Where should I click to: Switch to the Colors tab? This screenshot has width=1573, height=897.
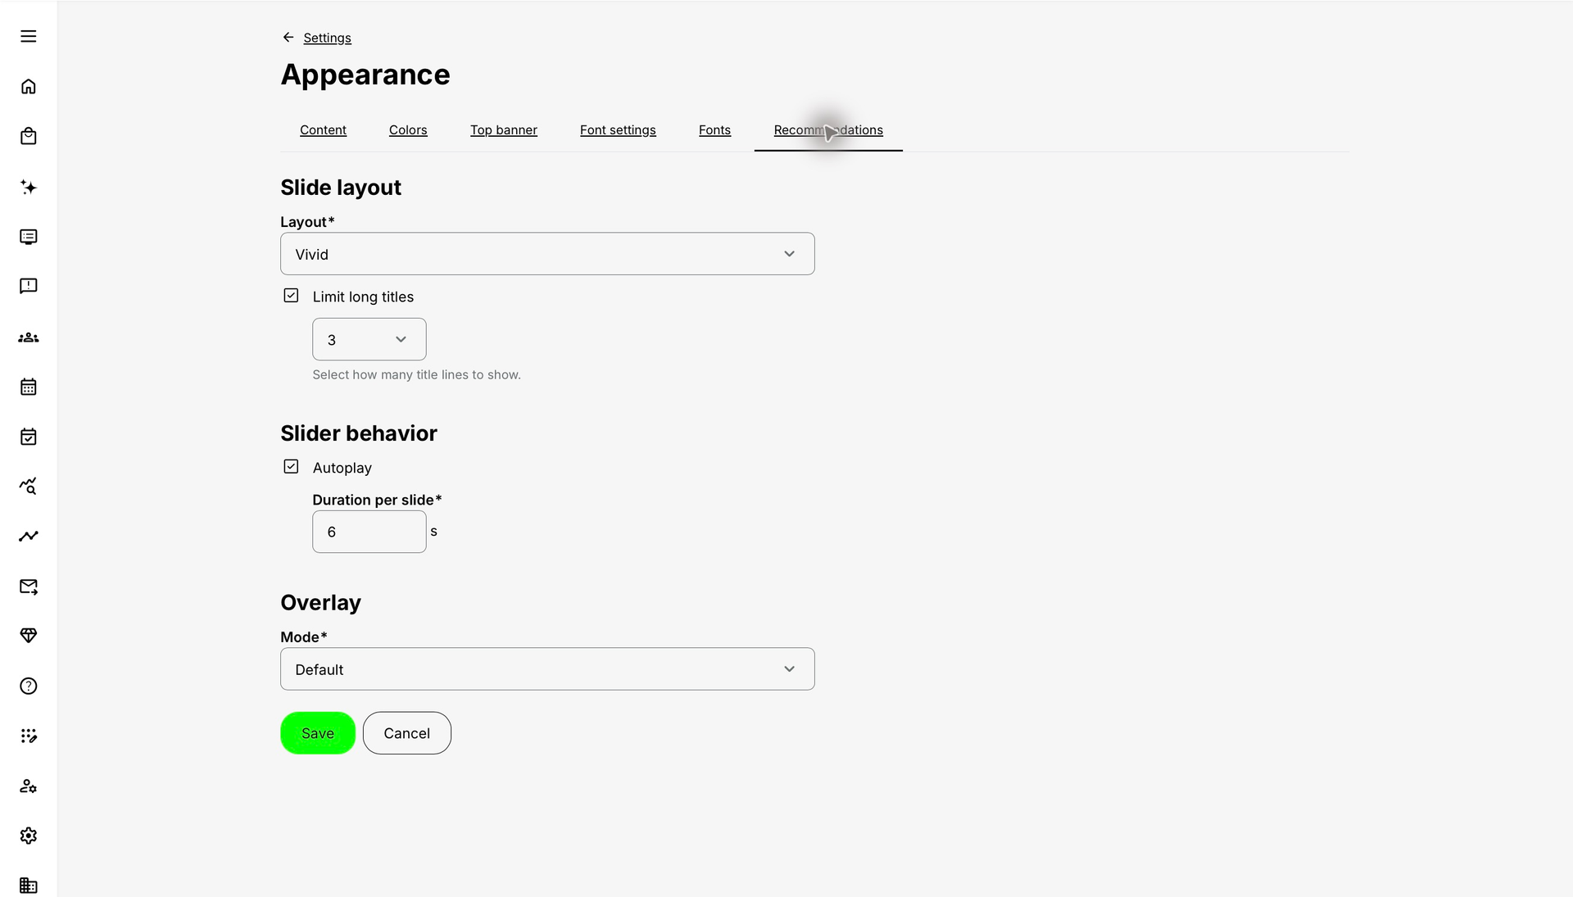click(x=408, y=130)
